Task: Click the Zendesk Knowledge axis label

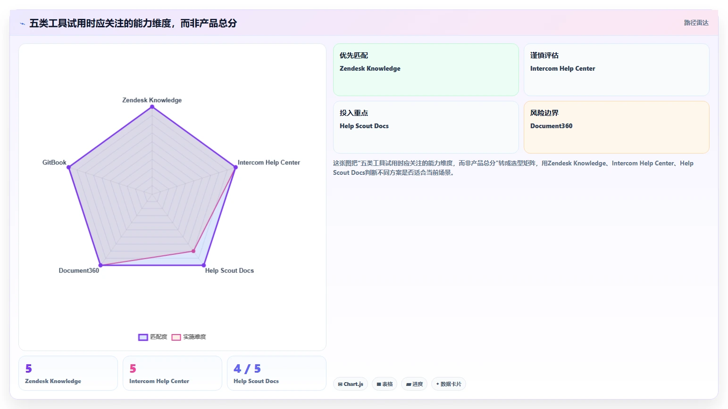Action: (x=152, y=100)
